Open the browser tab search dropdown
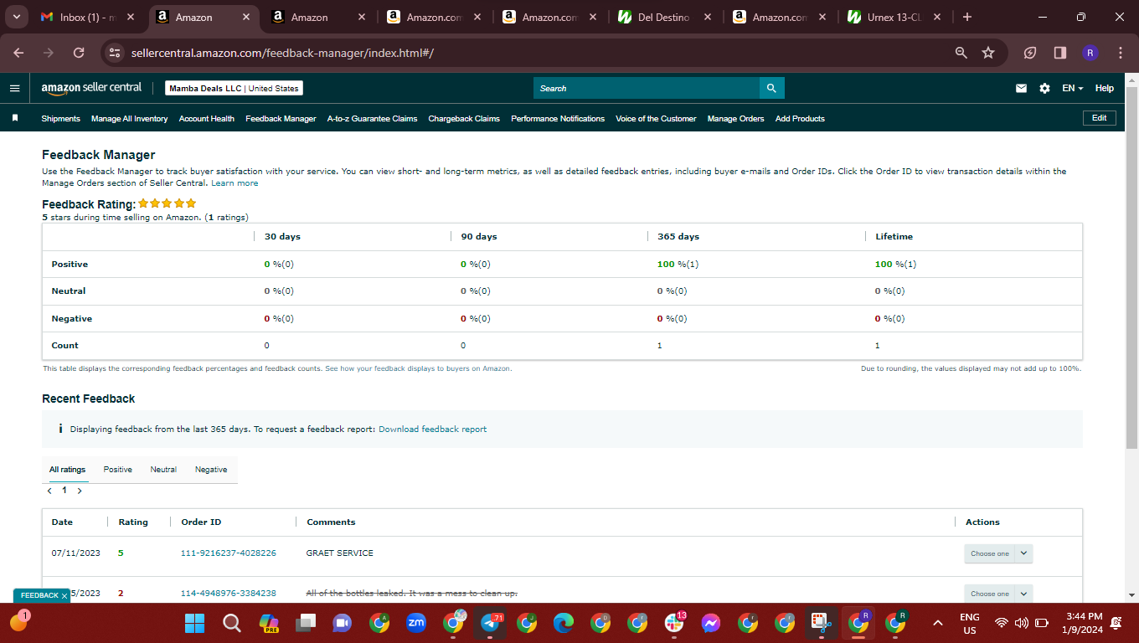The height and width of the screenshot is (643, 1139). tap(17, 17)
